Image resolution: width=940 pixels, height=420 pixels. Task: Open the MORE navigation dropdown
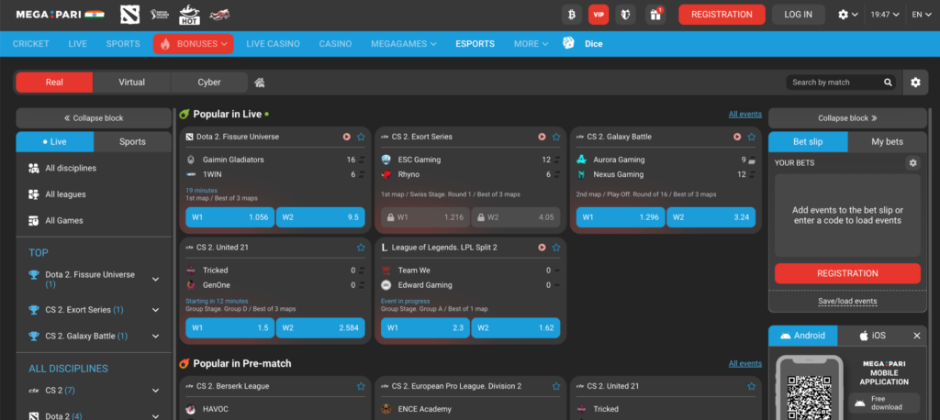click(x=532, y=44)
